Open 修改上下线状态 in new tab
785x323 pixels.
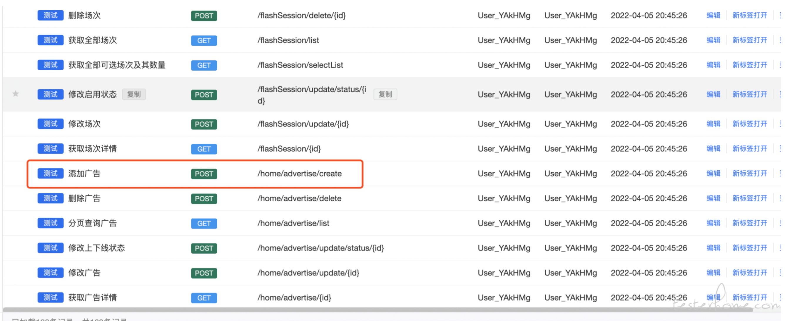coord(750,248)
